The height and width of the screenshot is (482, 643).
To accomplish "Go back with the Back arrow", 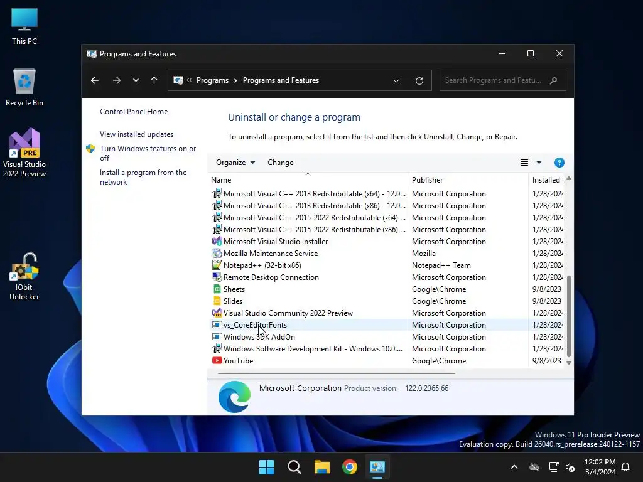I will point(95,80).
